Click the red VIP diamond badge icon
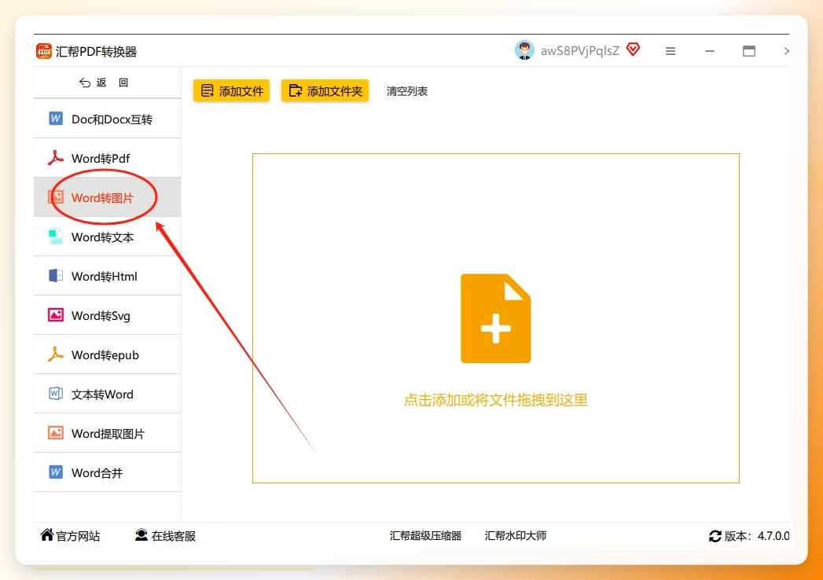The width and height of the screenshot is (823, 580). coord(634,50)
